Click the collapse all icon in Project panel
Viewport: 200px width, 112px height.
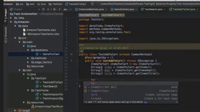click(x=48, y=9)
